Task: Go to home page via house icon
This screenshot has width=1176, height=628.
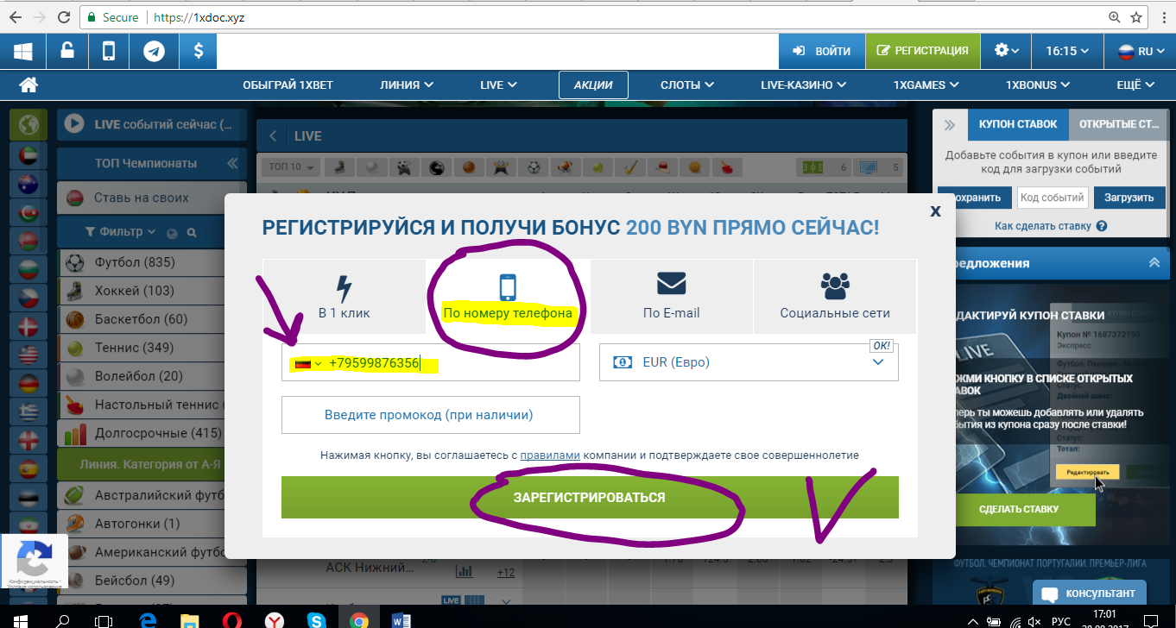Action: click(28, 85)
